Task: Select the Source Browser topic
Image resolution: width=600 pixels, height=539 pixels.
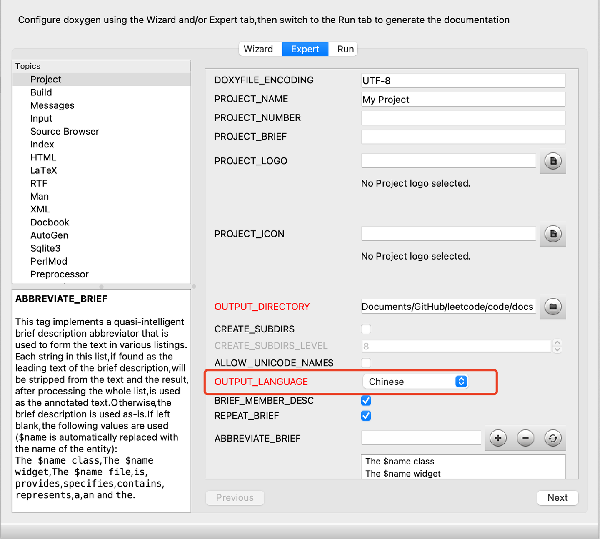Action: point(65,132)
